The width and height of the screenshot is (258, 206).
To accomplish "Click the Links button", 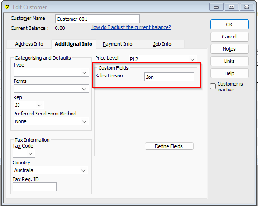I will pos(229,61).
